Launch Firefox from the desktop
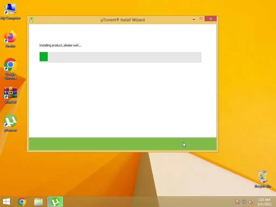 click(11, 39)
